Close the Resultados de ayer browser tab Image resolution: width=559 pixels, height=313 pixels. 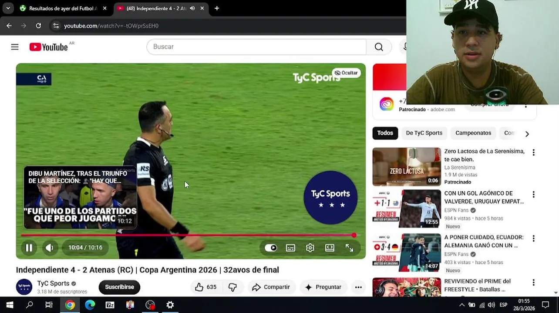pos(104,8)
